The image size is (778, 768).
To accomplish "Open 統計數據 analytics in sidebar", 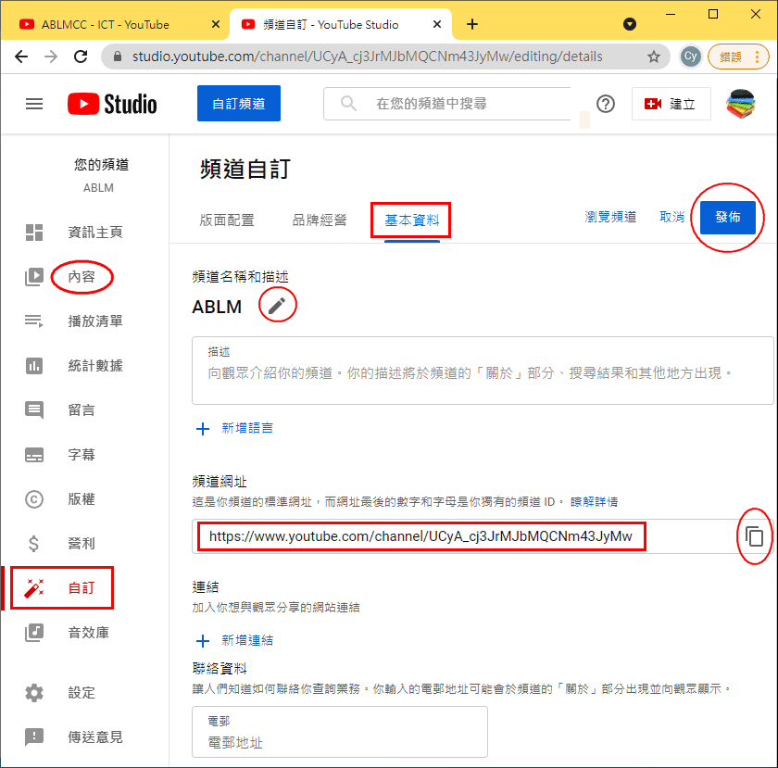I will point(94,366).
